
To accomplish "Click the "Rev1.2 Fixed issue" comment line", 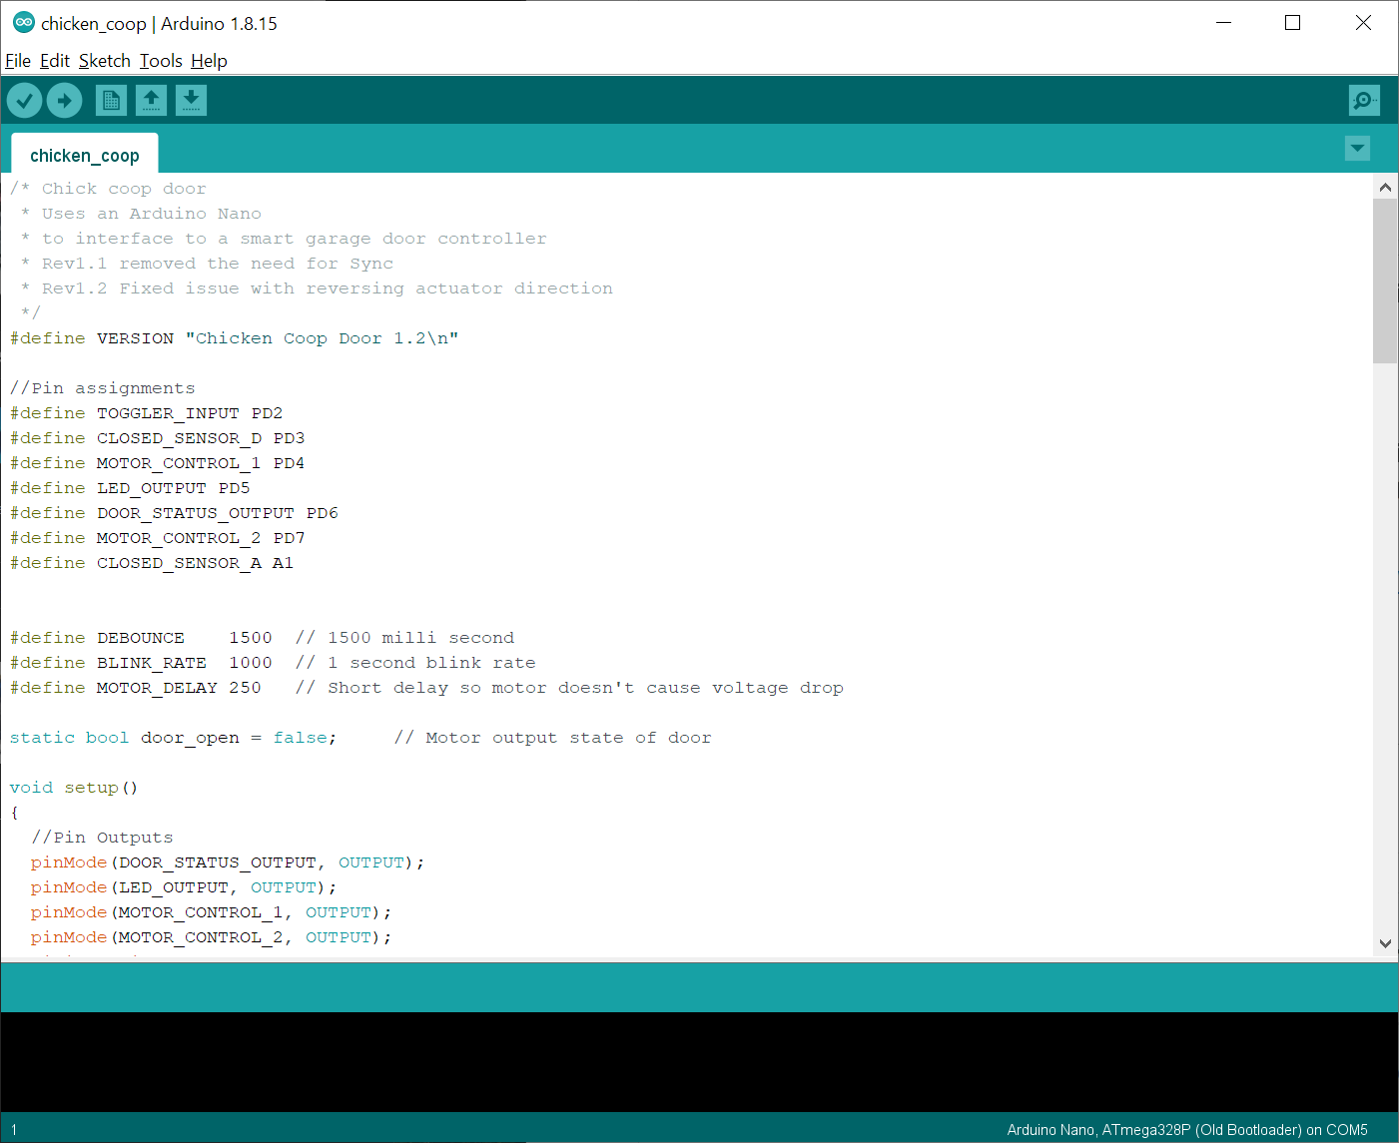I will click(x=317, y=288).
